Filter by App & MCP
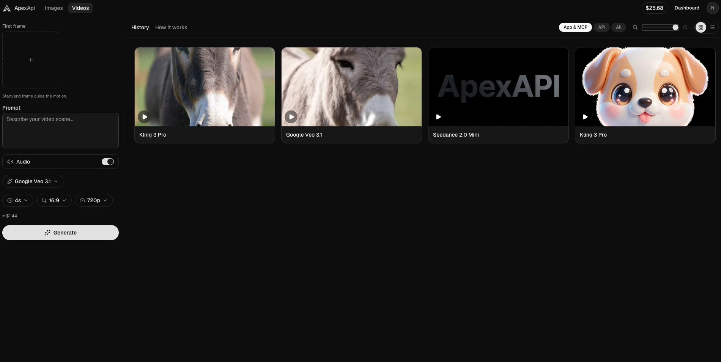 pyautogui.click(x=575, y=27)
